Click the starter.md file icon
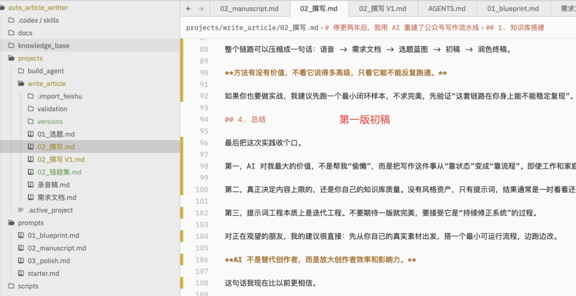The width and height of the screenshot is (576, 296). pyautogui.click(x=21, y=273)
